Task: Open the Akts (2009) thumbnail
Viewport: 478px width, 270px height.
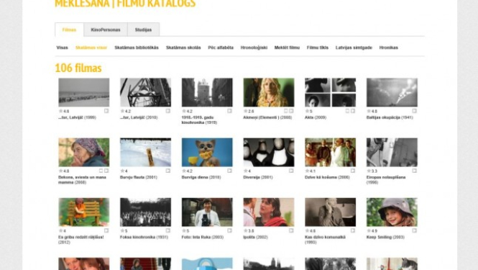Action: (330, 92)
